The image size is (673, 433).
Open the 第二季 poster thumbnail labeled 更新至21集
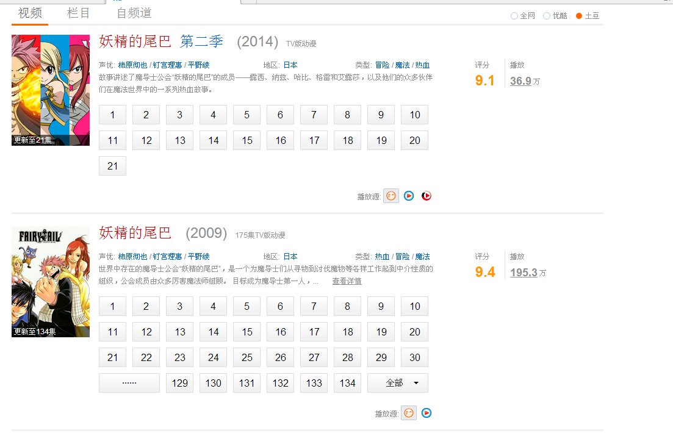tap(51, 90)
